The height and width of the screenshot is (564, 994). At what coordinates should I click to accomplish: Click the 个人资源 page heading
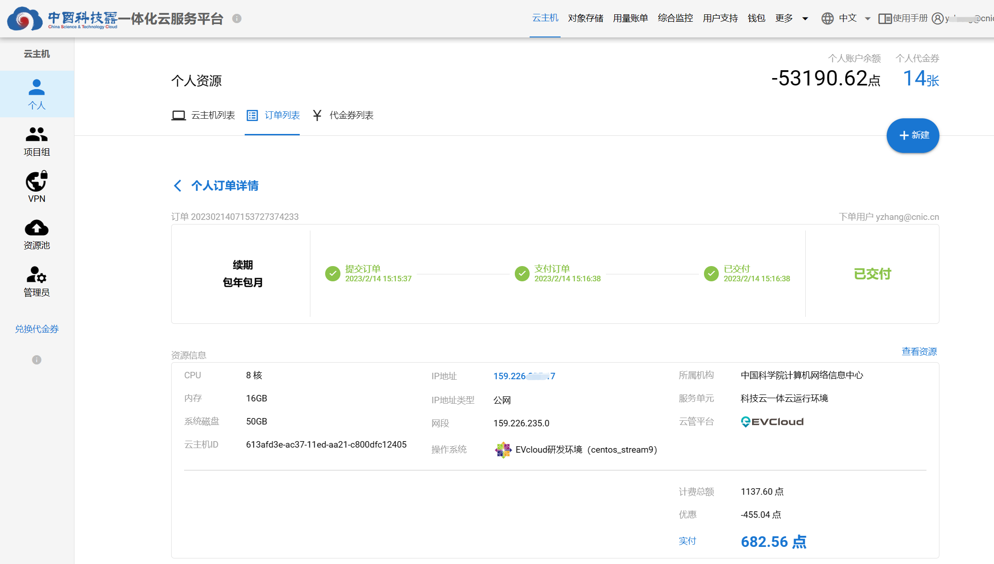pos(197,81)
